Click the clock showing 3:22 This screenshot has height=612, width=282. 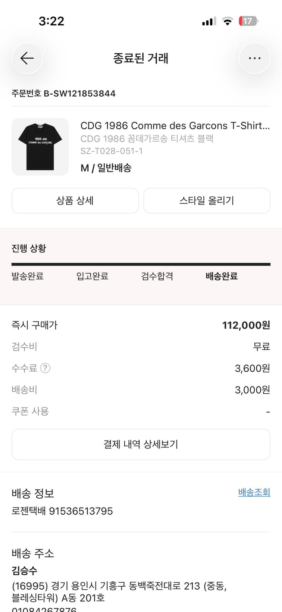coord(50,21)
